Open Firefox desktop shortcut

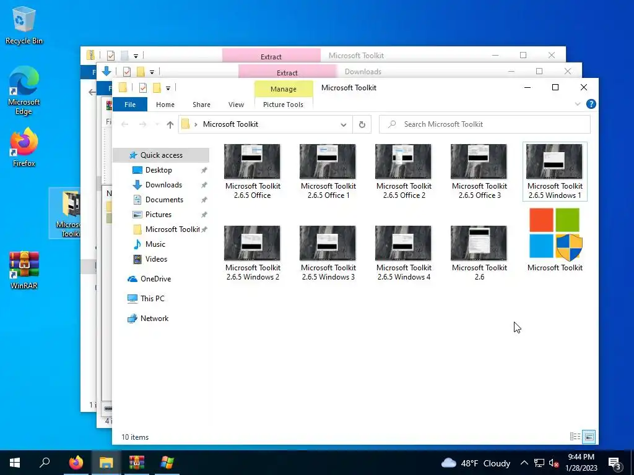pos(24,147)
